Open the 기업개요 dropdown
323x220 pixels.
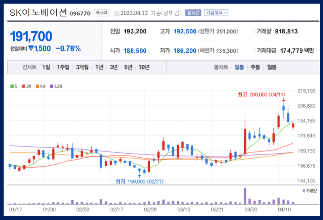click(216, 13)
